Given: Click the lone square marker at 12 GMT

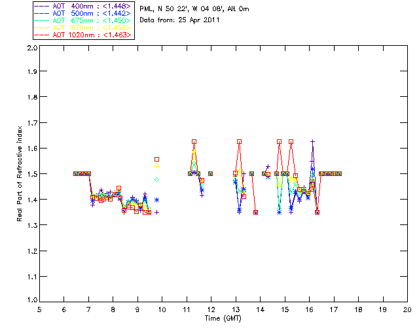Looking at the screenshot, I should [210, 173].
